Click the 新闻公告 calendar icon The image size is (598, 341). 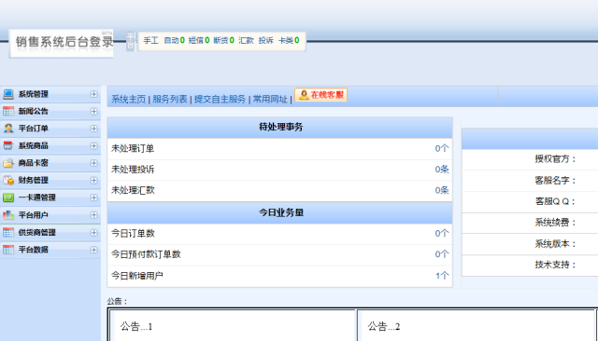pos(8,111)
